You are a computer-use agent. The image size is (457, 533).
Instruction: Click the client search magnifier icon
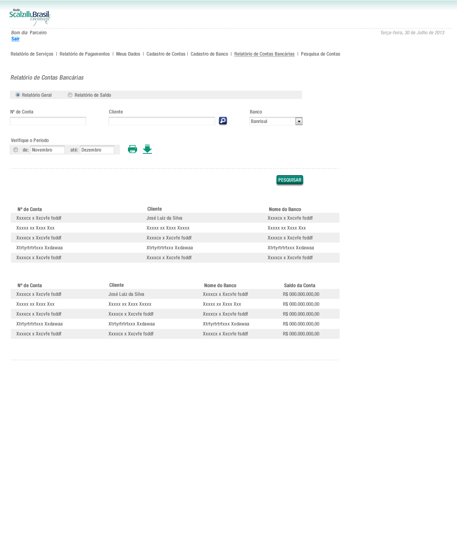[223, 121]
